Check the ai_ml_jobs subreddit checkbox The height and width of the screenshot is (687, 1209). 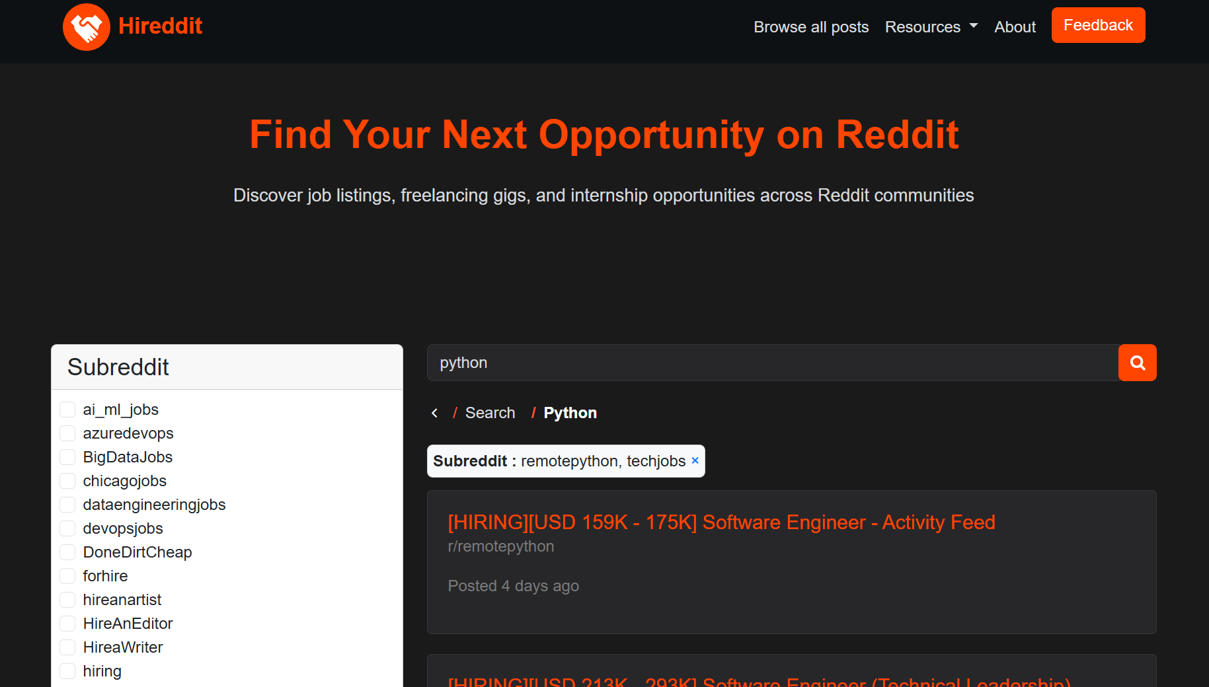(67, 410)
